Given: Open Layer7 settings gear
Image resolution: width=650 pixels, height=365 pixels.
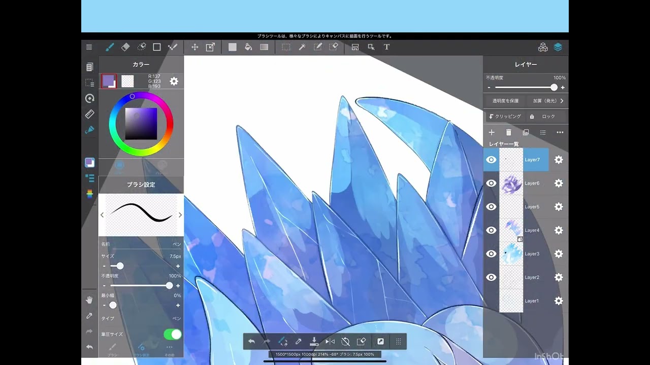Looking at the screenshot, I should [x=559, y=160].
